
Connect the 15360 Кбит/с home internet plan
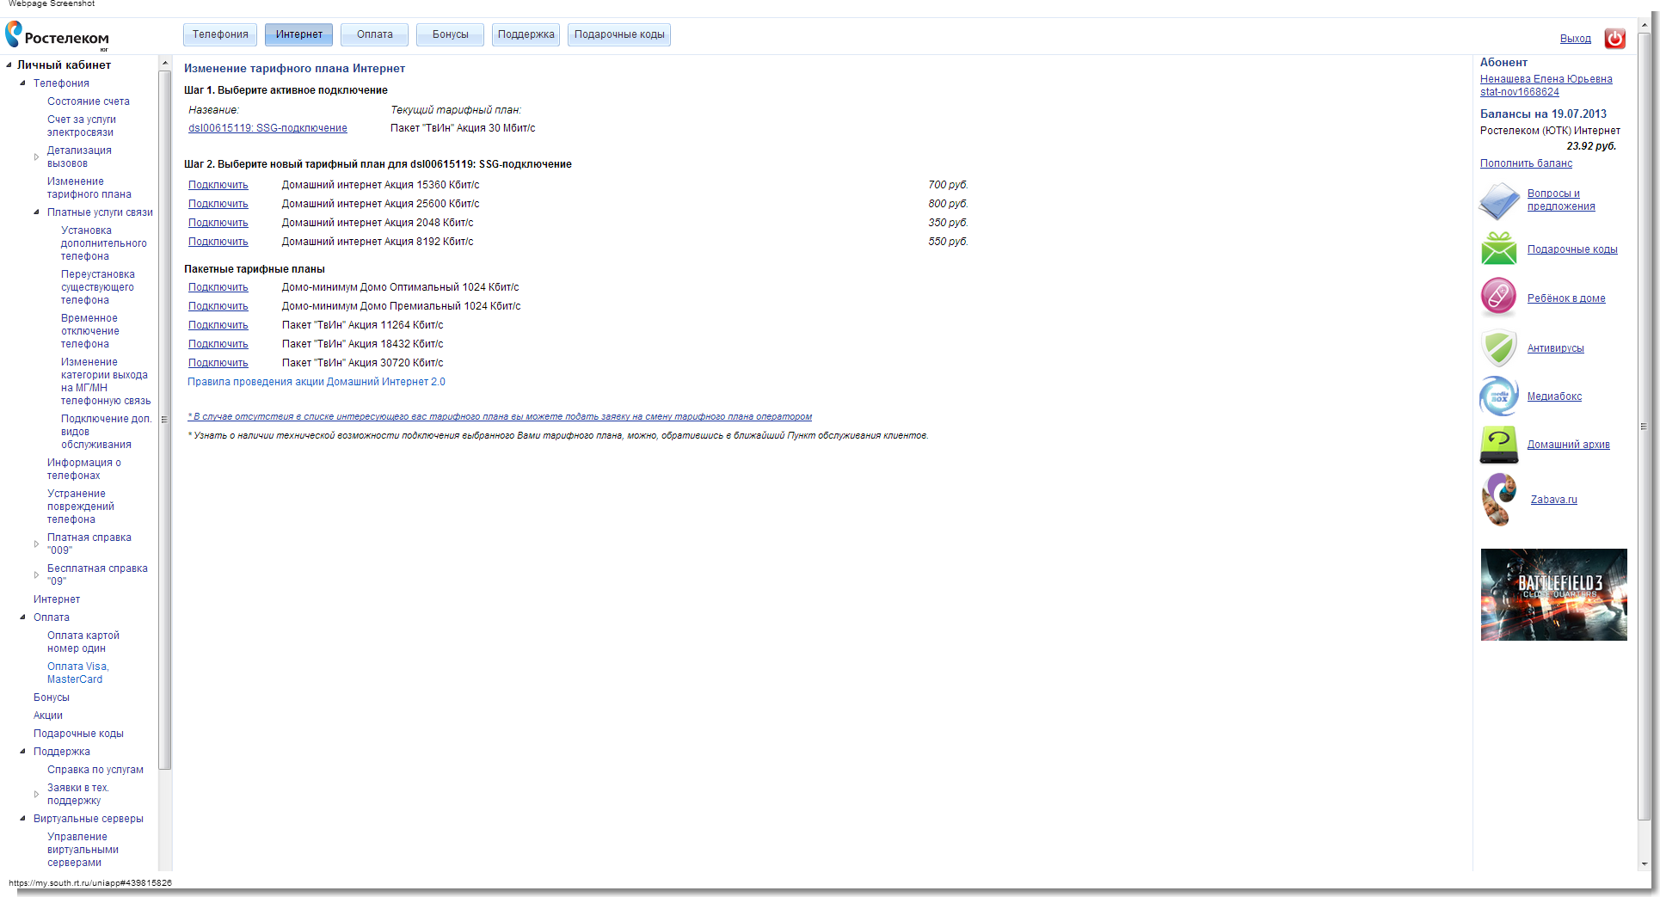pyautogui.click(x=218, y=185)
